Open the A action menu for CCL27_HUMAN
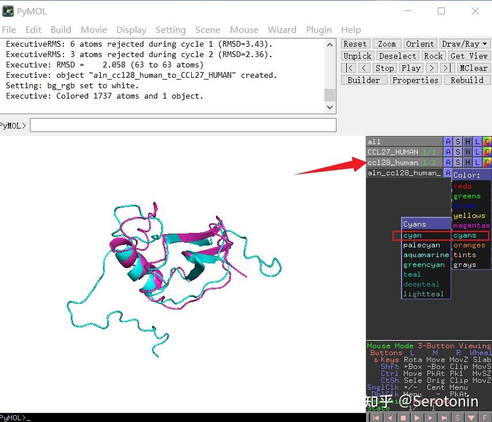492x422 pixels. [448, 152]
